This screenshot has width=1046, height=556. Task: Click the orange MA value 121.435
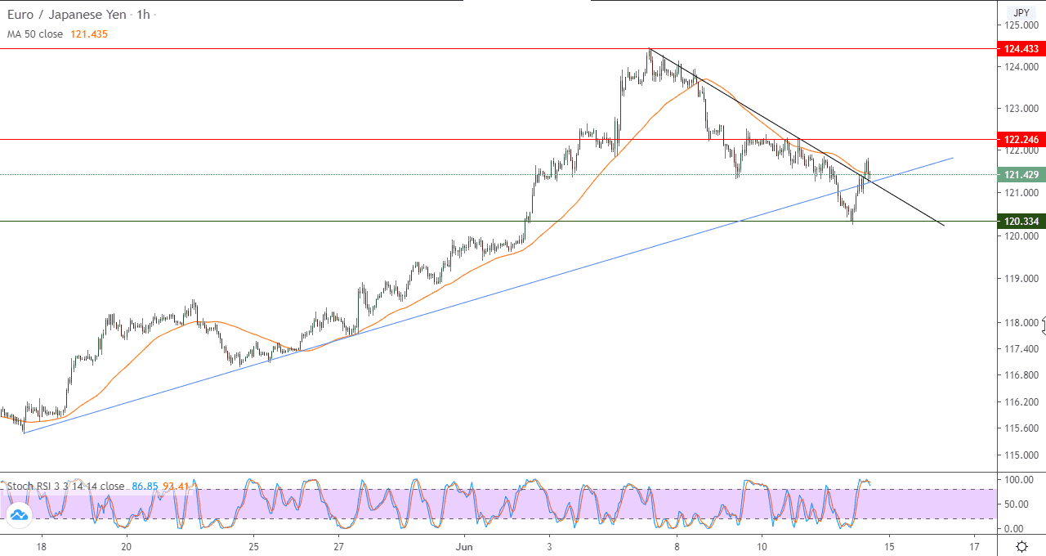91,34
